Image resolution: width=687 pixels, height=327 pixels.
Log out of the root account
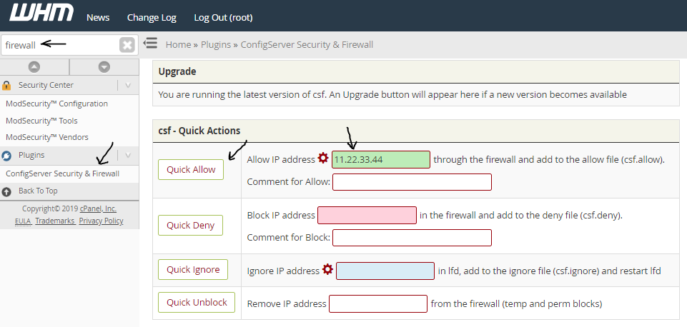pos(224,18)
